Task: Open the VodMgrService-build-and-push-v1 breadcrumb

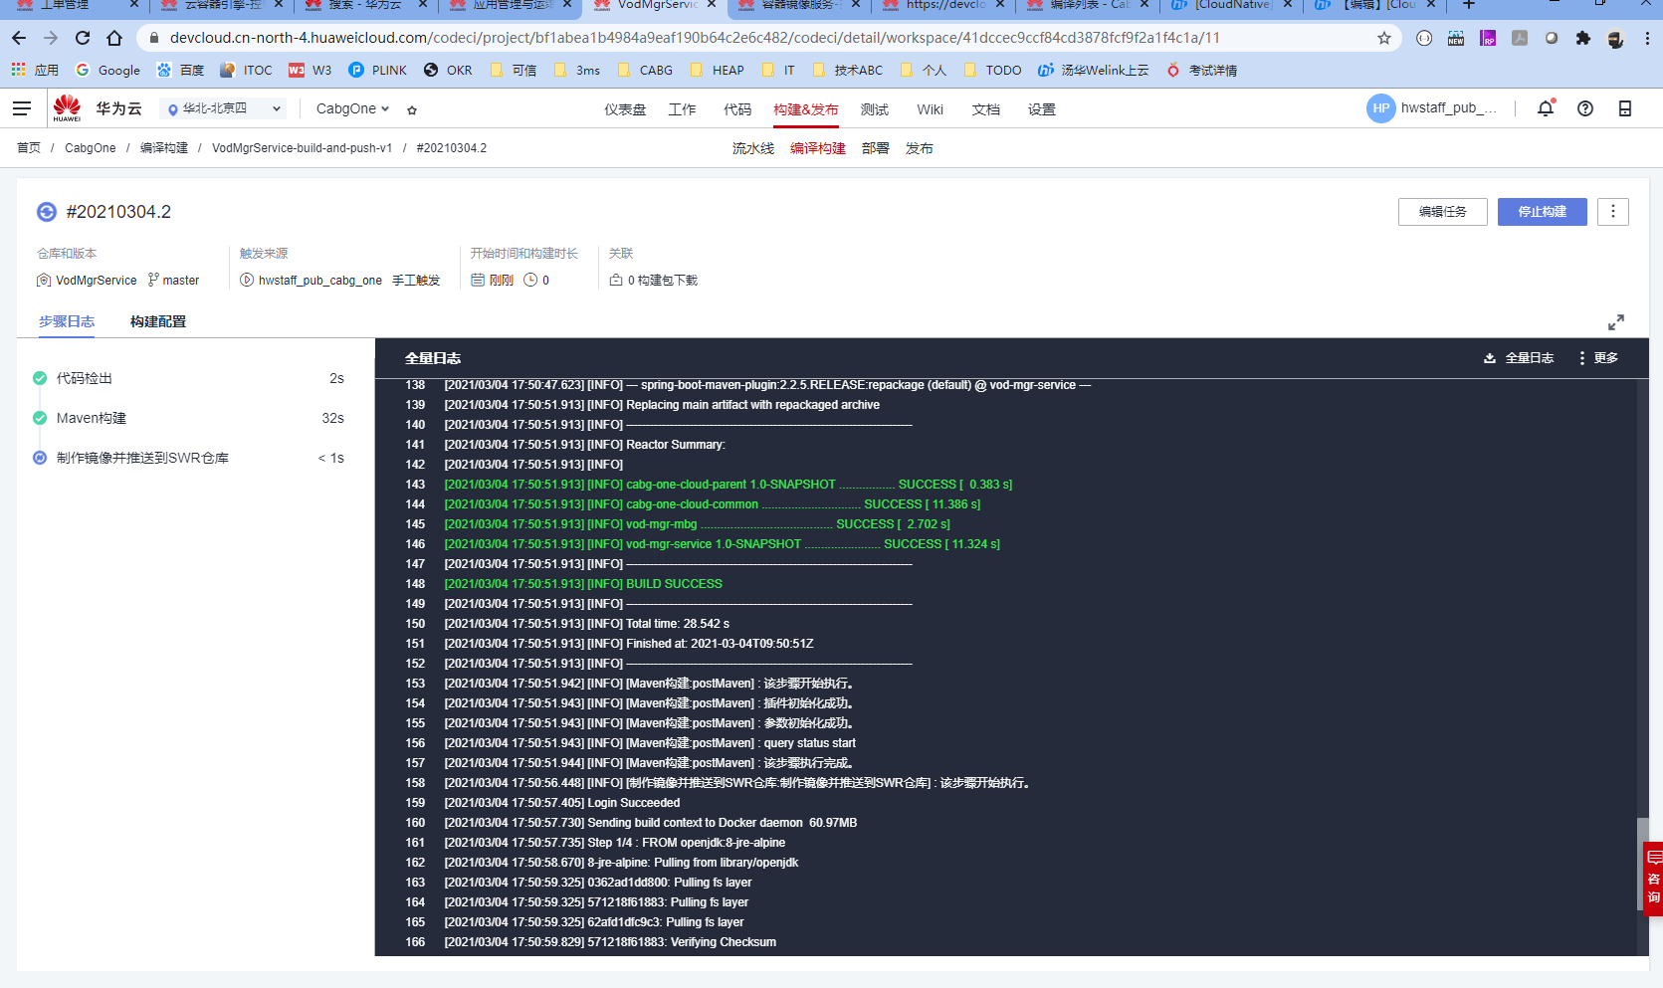Action: (303, 148)
